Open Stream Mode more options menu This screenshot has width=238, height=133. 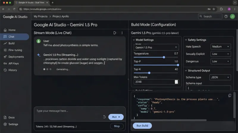(122, 33)
